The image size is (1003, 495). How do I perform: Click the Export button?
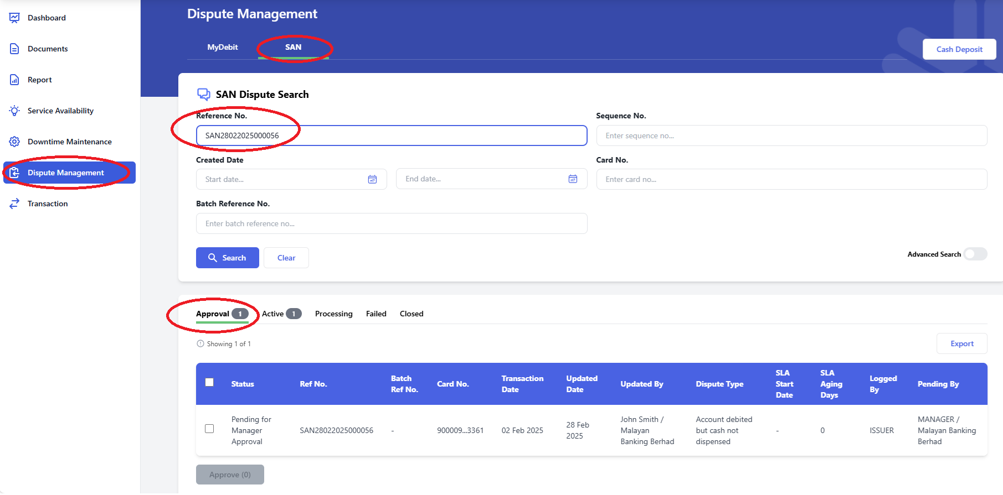click(962, 343)
